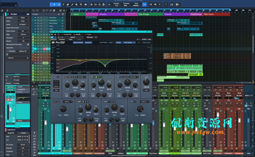Switch to the 3 - Phaser plugin tab
The width and height of the screenshot is (255, 157).
point(88,34)
